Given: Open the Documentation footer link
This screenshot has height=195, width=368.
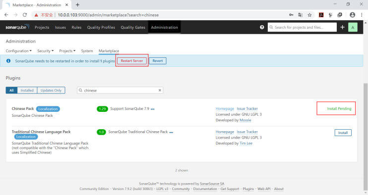Looking at the screenshot, I should point(205,189).
